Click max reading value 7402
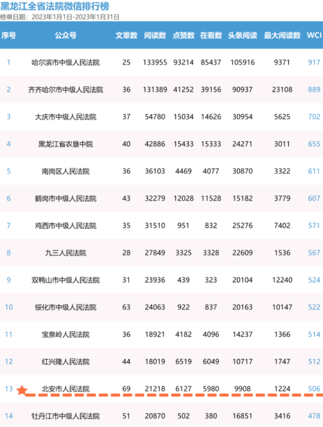This screenshot has width=323, height=427. tap(282, 226)
